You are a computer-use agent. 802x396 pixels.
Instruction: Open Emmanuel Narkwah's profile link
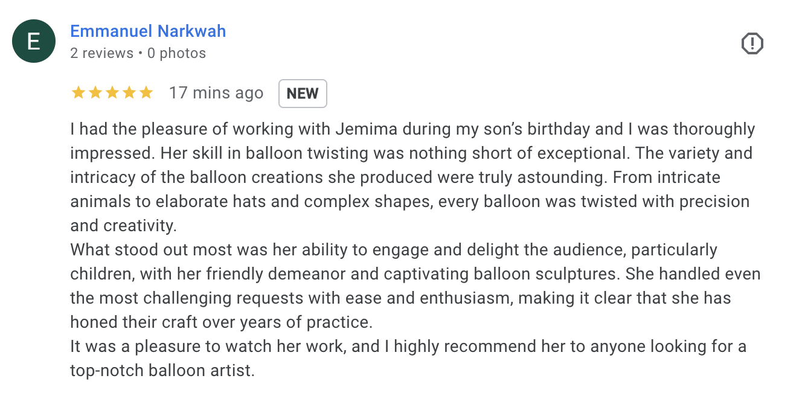coord(148,31)
